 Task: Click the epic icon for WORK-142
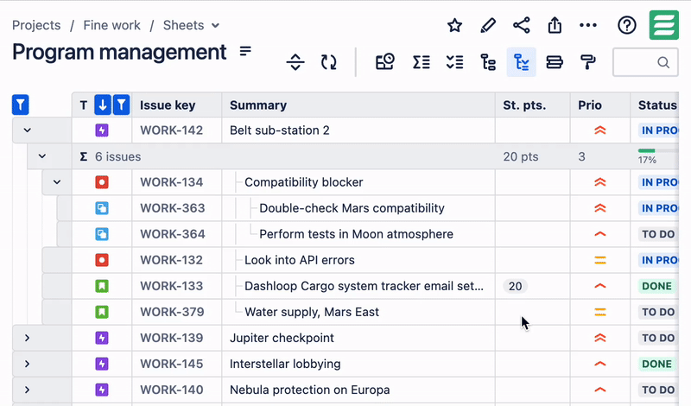click(102, 130)
